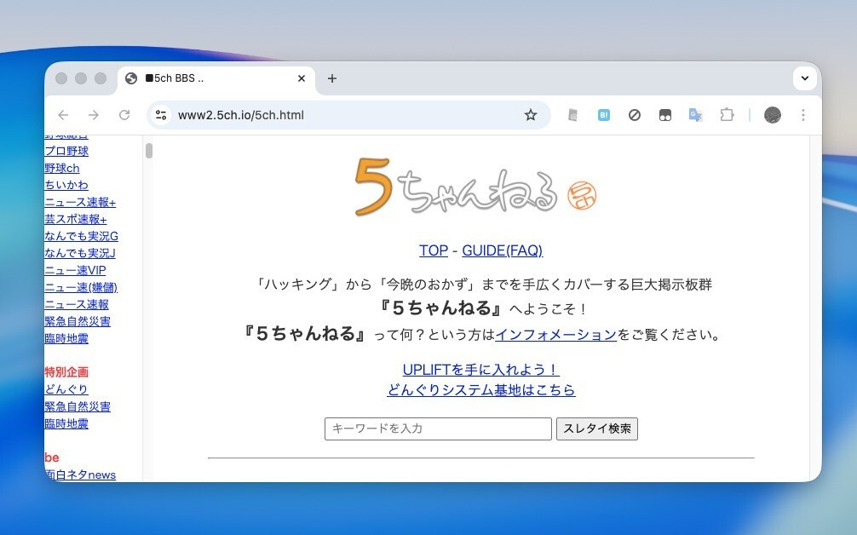This screenshot has height=535, width=857.
Task: Click the へようこそ！ welcome text
Action: (549, 309)
